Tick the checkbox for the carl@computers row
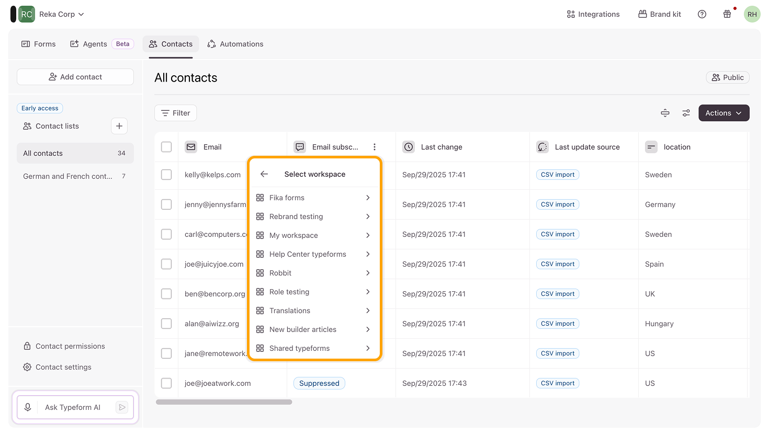 166,234
